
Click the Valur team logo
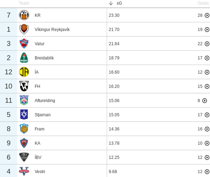click(24, 44)
